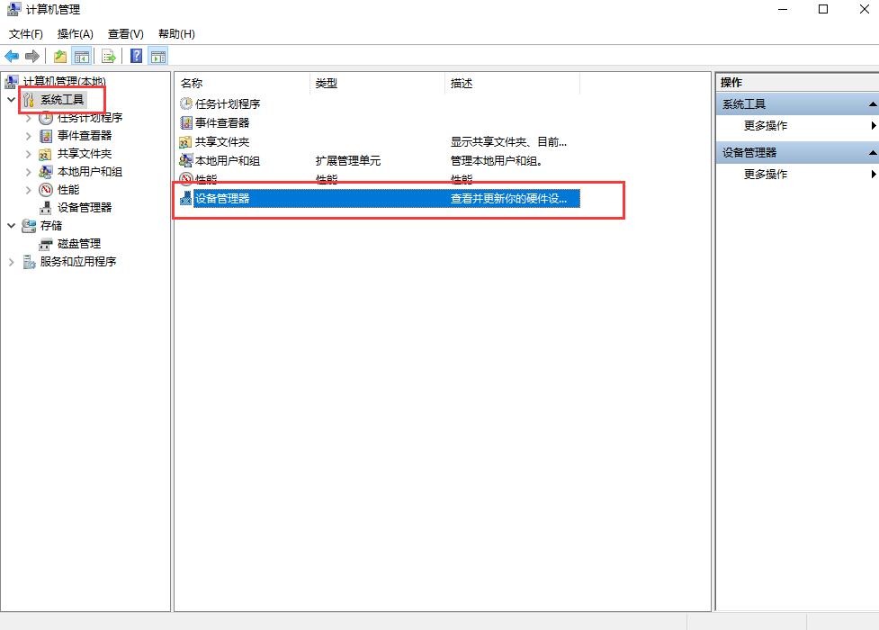This screenshot has width=879, height=630.
Task: Expand the 事件查看器 tree node
Action: [27, 135]
